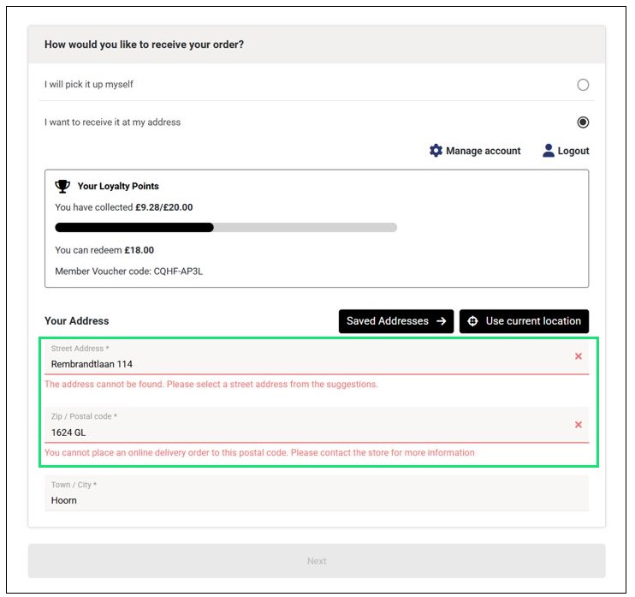Open the Manage account link
Viewport: 635px width, 597px height.
(483, 151)
